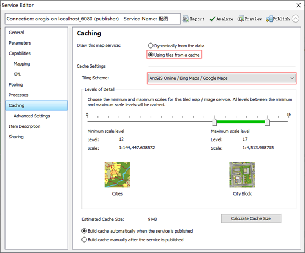Image resolution: width=305 pixels, height=253 pixels.
Task: Click the Cities map thumbnail
Action: click(x=117, y=175)
